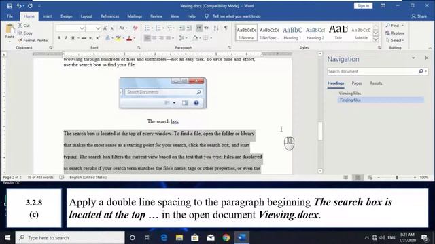The height and width of the screenshot is (244, 435).
Task: Open the Paragraph dialog launcher arrow
Action: click(x=230, y=47)
